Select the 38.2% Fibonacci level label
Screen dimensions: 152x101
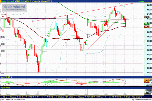3,51
